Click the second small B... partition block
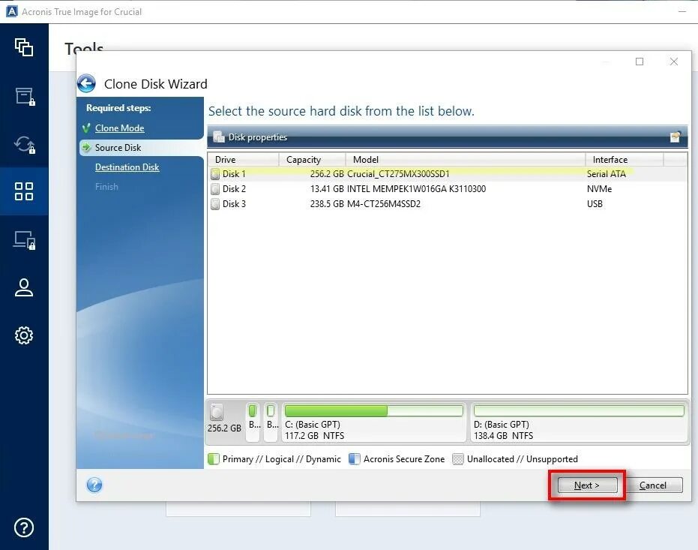Image resolution: width=698 pixels, height=550 pixels. [271, 422]
